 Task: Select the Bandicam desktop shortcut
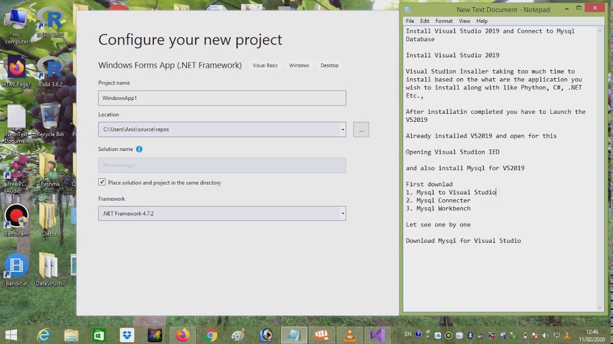pyautogui.click(x=16, y=221)
